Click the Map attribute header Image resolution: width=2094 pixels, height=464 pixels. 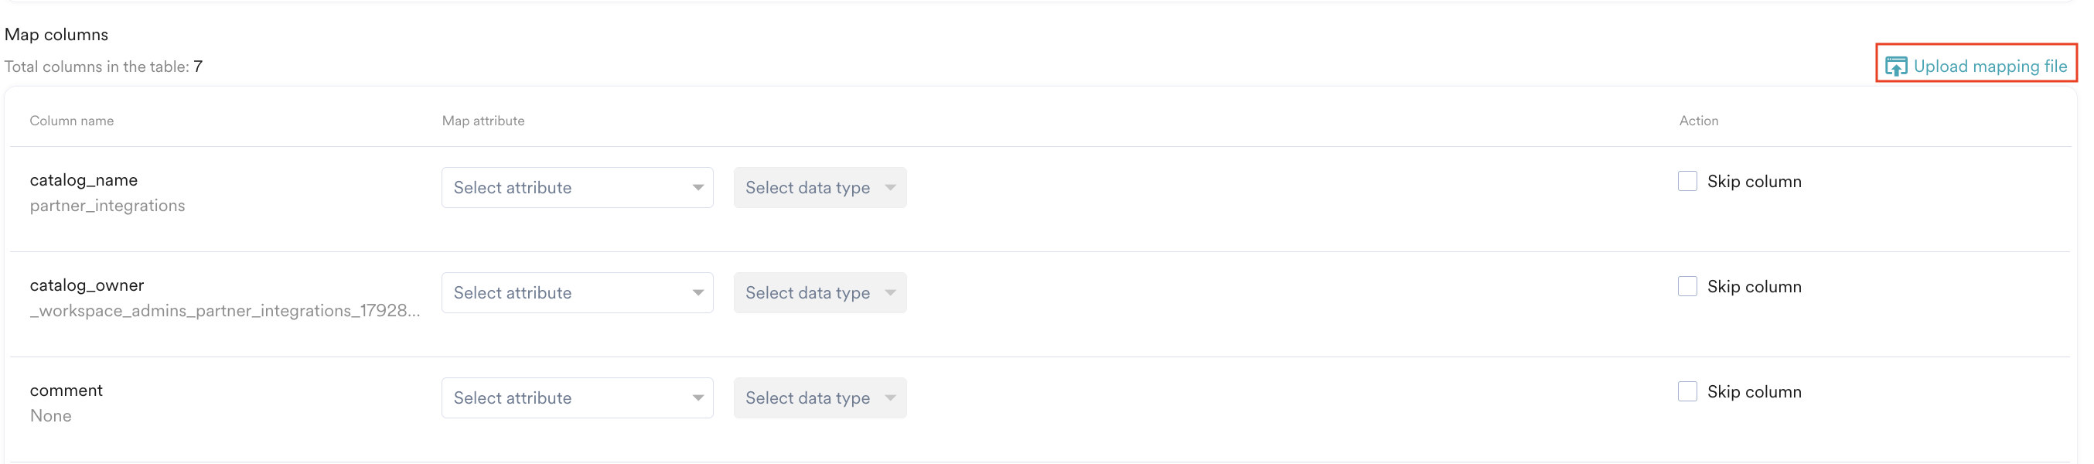pyautogui.click(x=483, y=121)
